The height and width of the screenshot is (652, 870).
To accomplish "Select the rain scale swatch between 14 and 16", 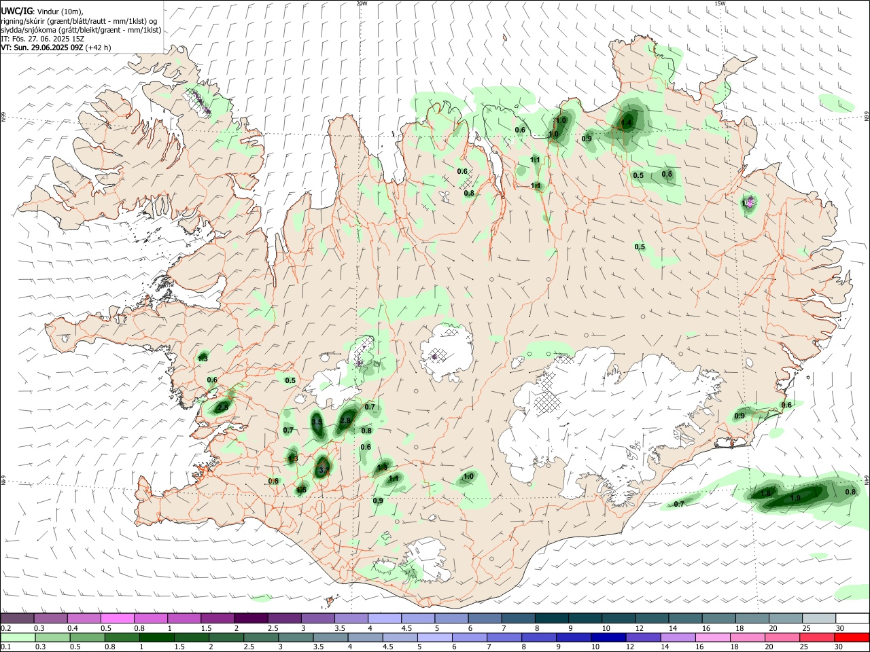I will 678,638.
